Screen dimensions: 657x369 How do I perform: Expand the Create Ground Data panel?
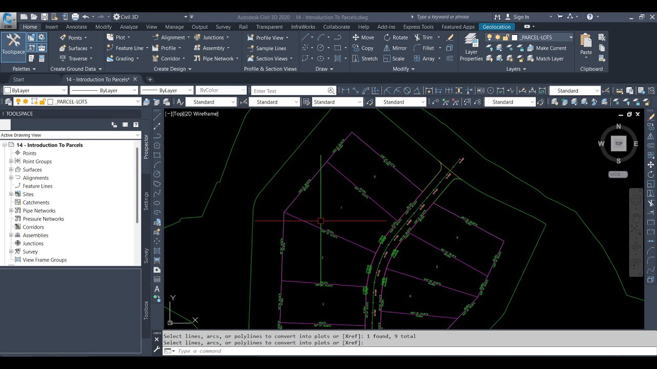(76, 69)
